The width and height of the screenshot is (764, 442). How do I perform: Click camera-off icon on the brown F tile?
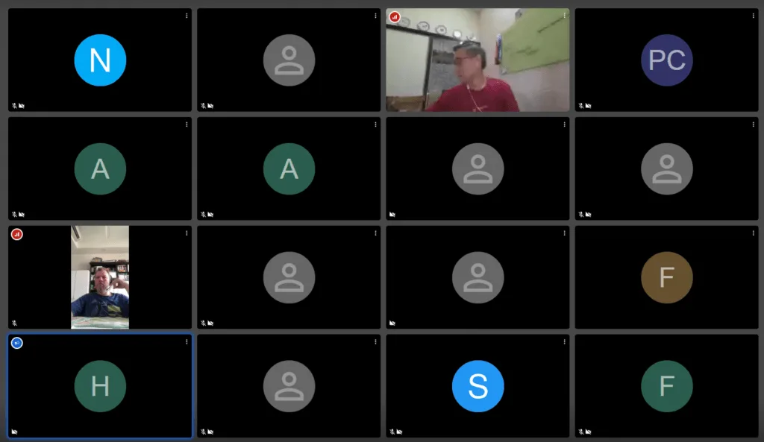click(588, 323)
